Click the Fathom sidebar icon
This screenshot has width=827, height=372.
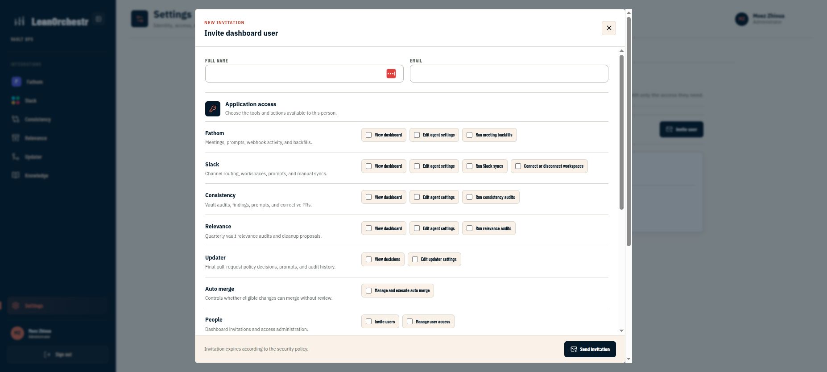(16, 82)
